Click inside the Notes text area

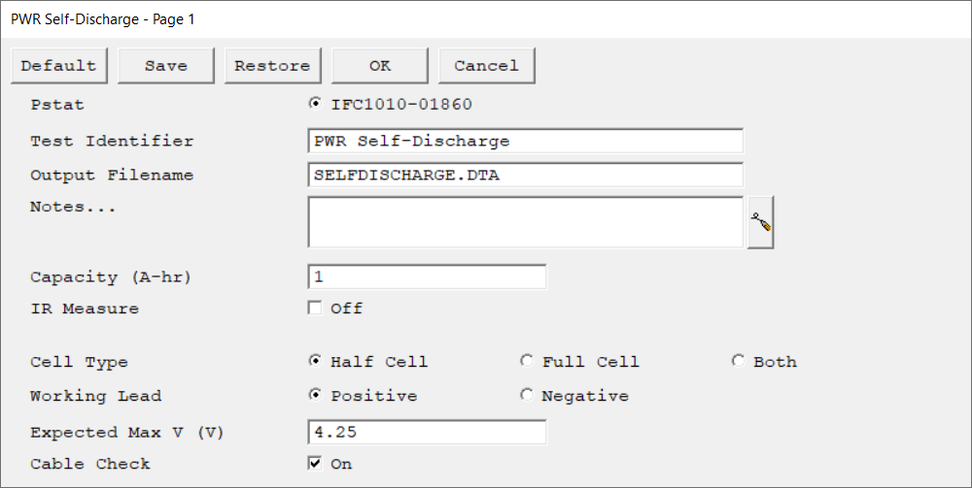525,222
